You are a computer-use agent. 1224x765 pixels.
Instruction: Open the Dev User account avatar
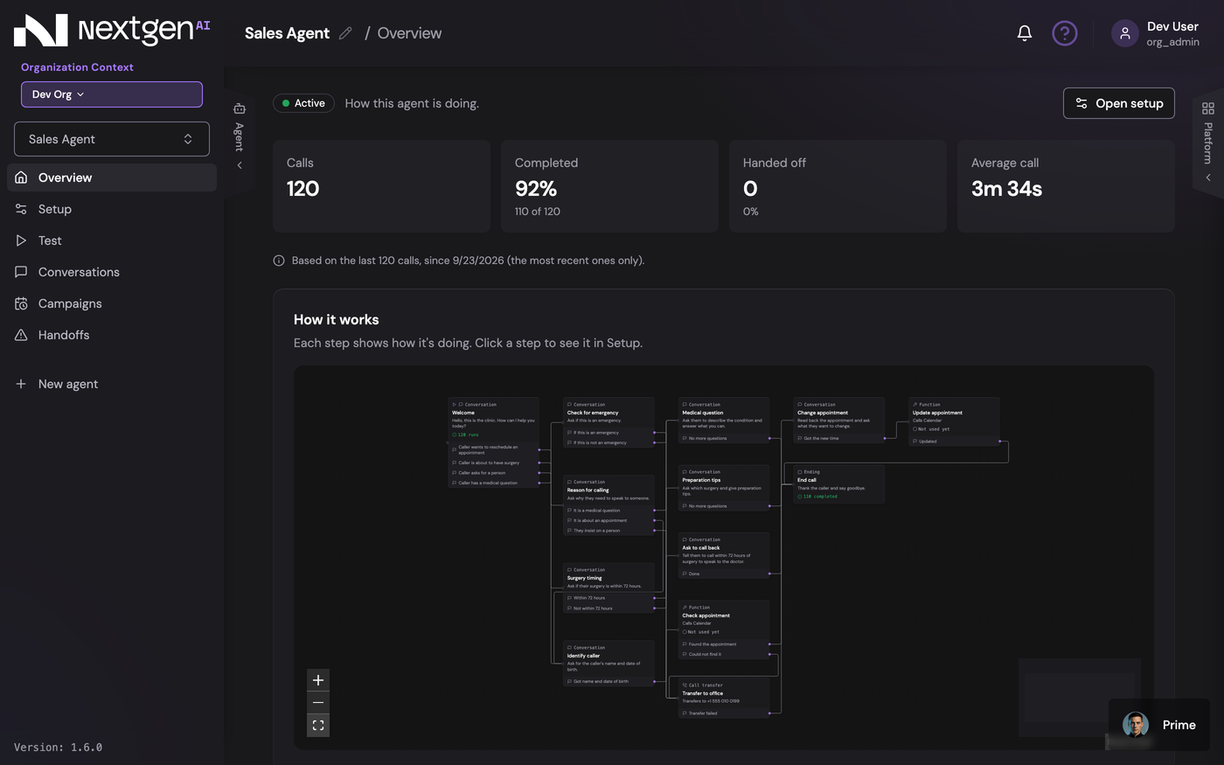point(1124,33)
